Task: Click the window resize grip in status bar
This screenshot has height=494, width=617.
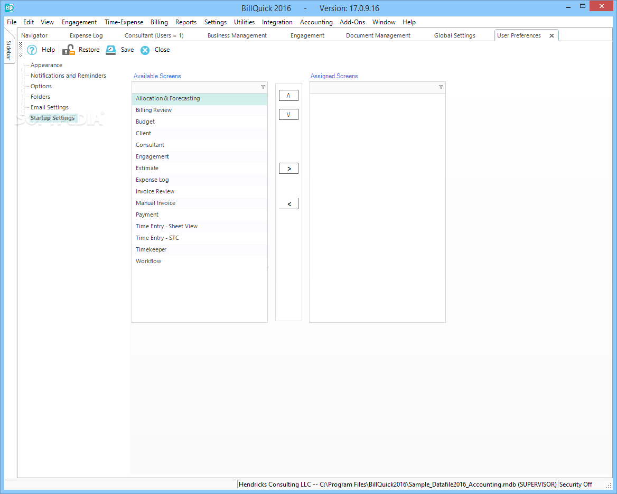Action: pyautogui.click(x=609, y=486)
